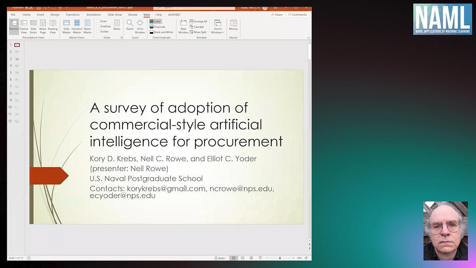This screenshot has height=268, width=476.
Task: Cascade the open windows
Action: pyautogui.click(x=197, y=27)
